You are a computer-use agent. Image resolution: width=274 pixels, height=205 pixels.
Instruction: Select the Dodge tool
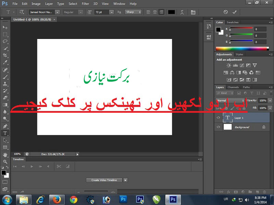point(5,119)
